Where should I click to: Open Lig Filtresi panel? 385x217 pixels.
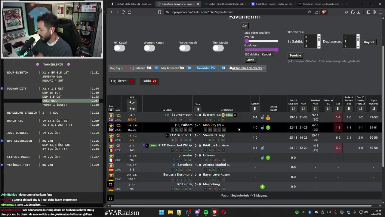pos(122,81)
